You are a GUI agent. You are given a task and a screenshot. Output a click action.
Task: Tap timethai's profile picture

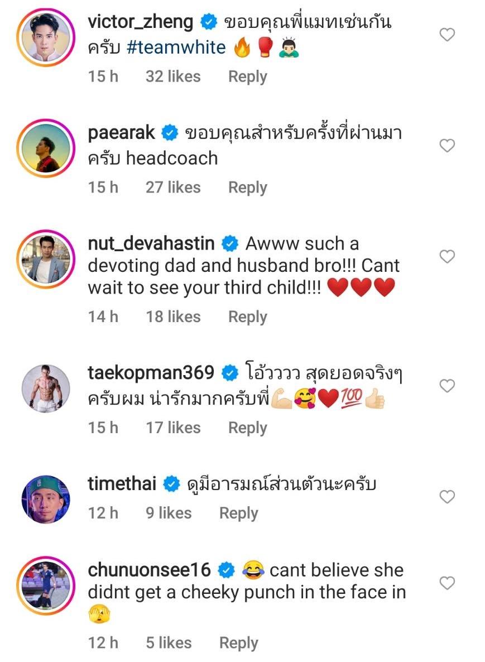46,499
